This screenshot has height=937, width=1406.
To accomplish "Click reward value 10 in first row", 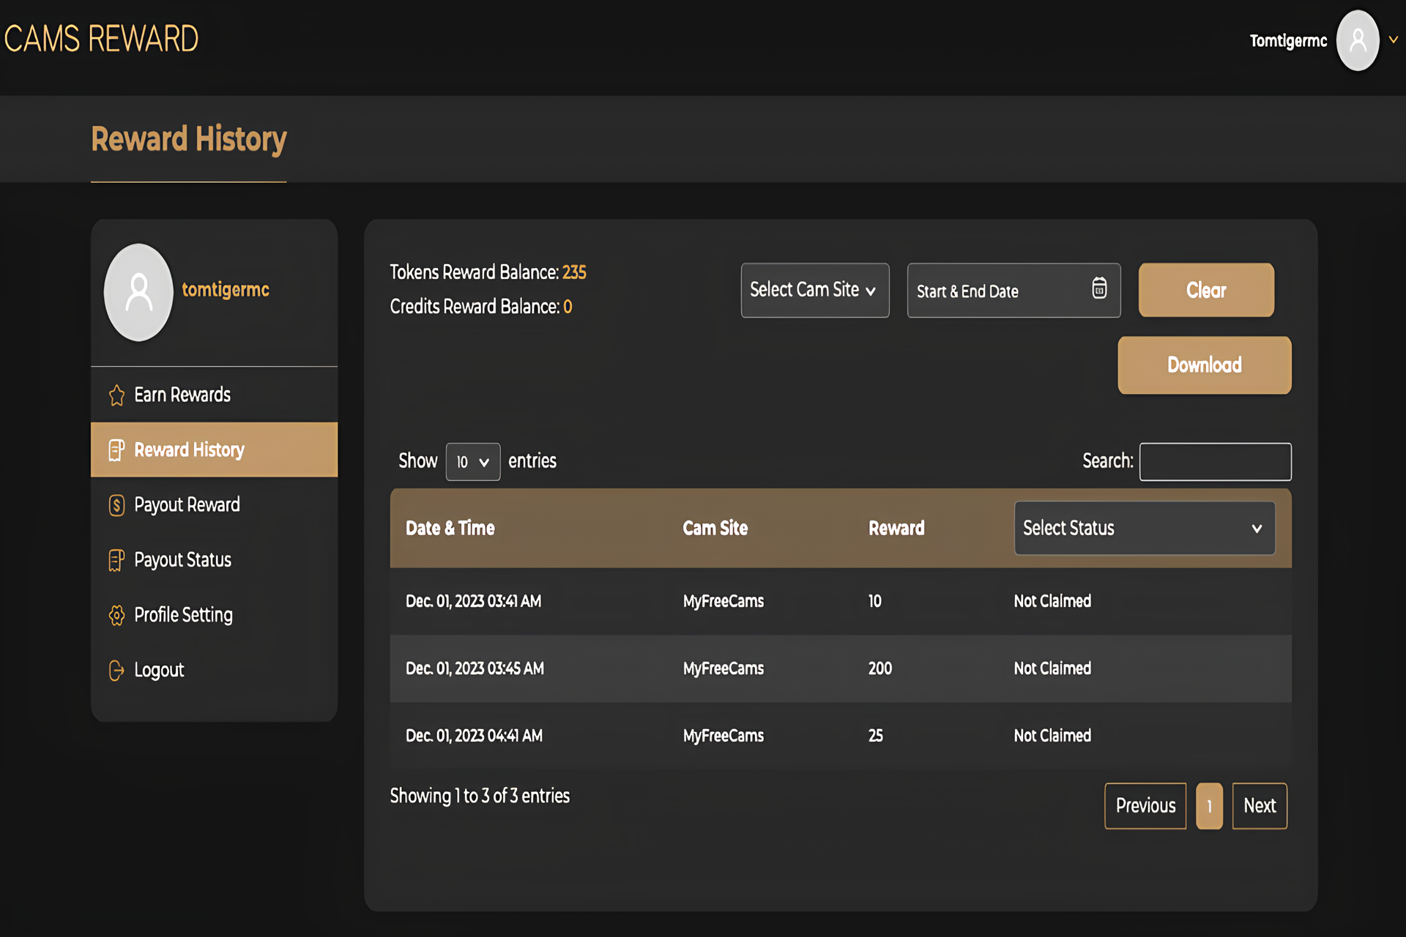I will 875,601.
